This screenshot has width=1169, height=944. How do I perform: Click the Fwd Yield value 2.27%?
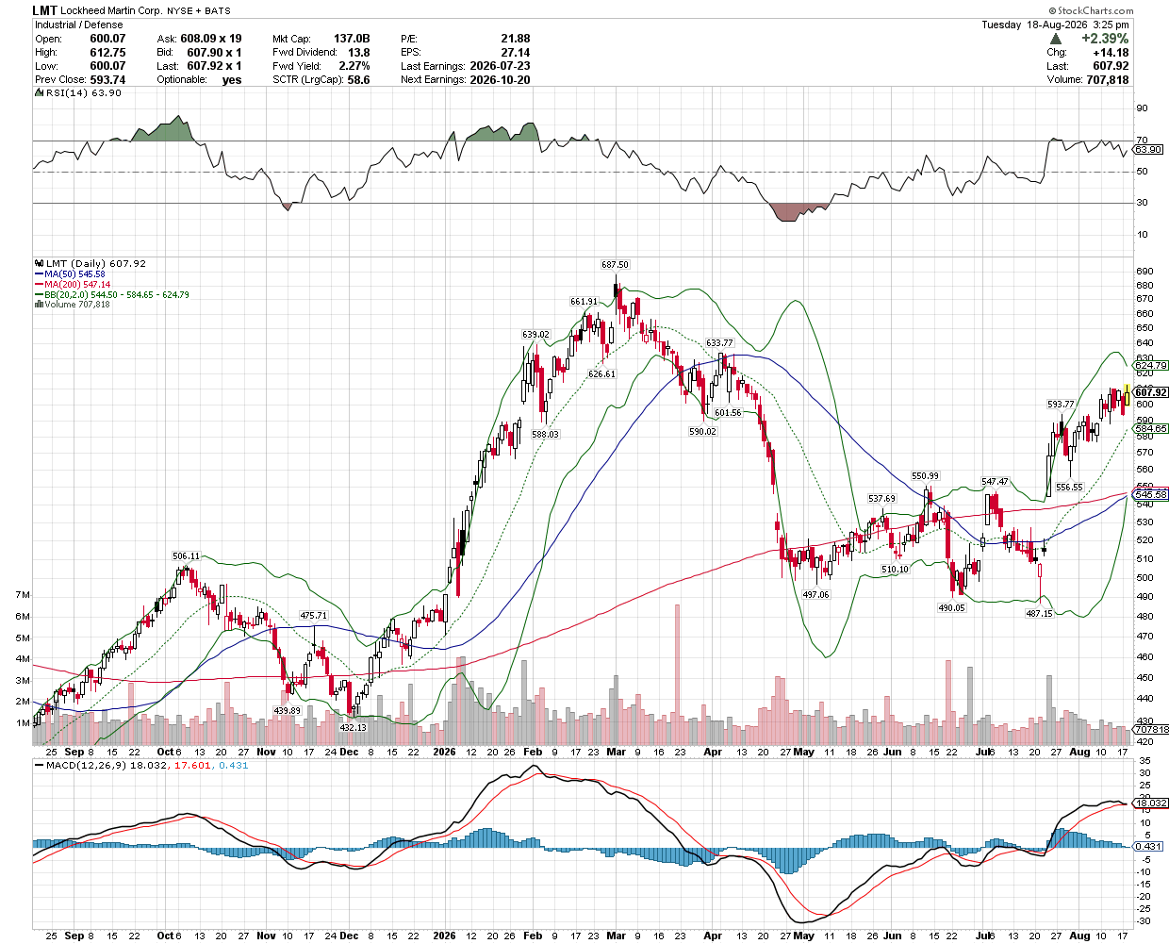pyautogui.click(x=354, y=66)
